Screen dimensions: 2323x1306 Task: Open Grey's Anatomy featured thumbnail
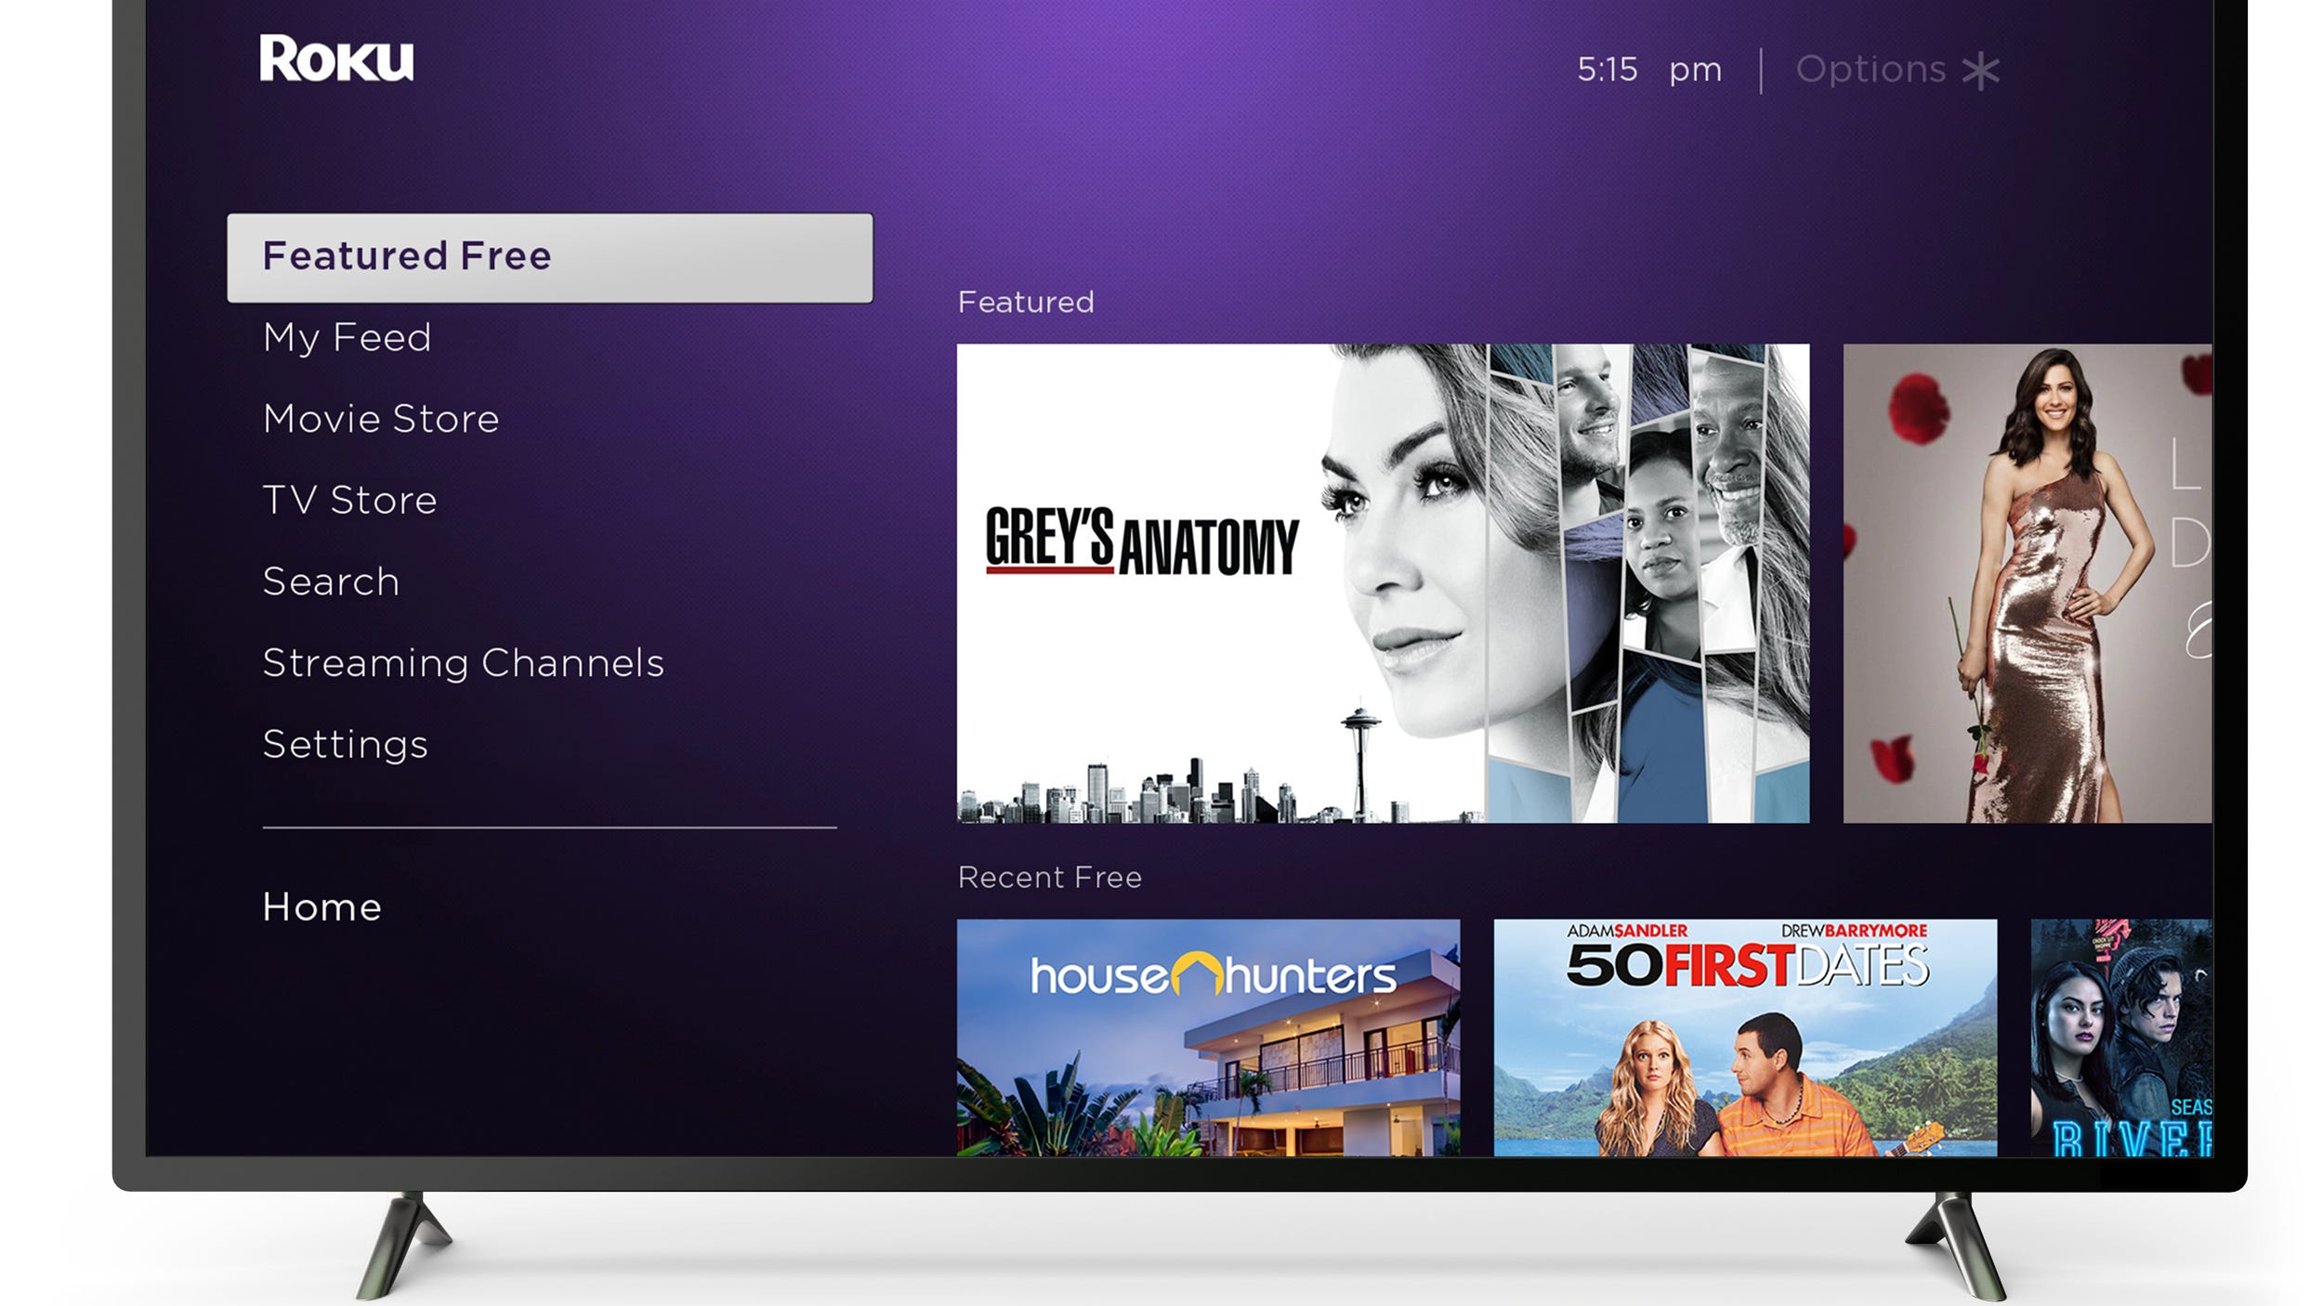click(1380, 577)
